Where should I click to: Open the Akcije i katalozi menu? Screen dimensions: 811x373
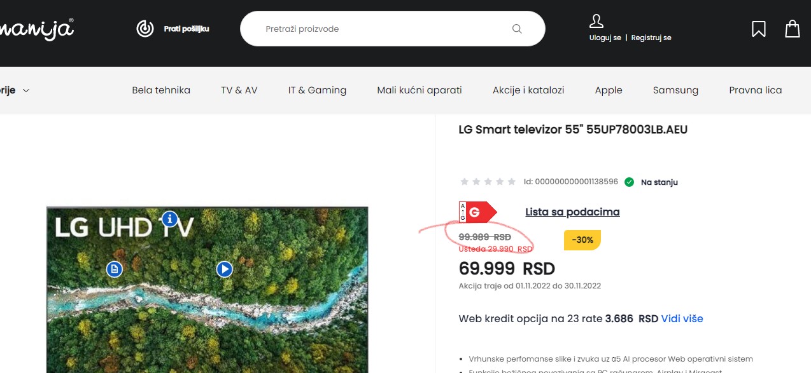(x=528, y=90)
